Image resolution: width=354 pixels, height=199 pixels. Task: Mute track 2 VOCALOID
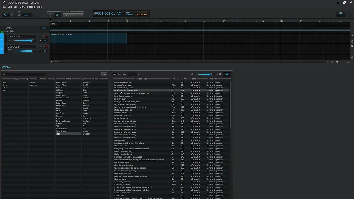click(40, 47)
